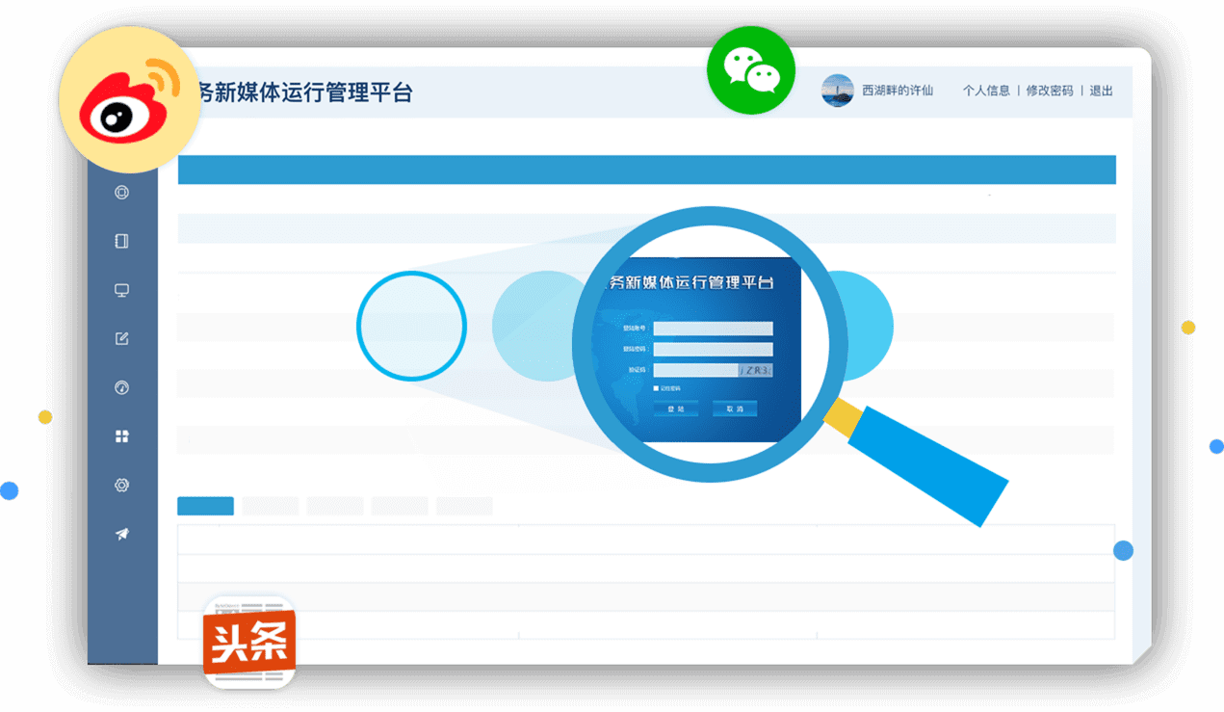Select the first blue highlighted tab
This screenshot has height=712, width=1224.
tap(205, 506)
